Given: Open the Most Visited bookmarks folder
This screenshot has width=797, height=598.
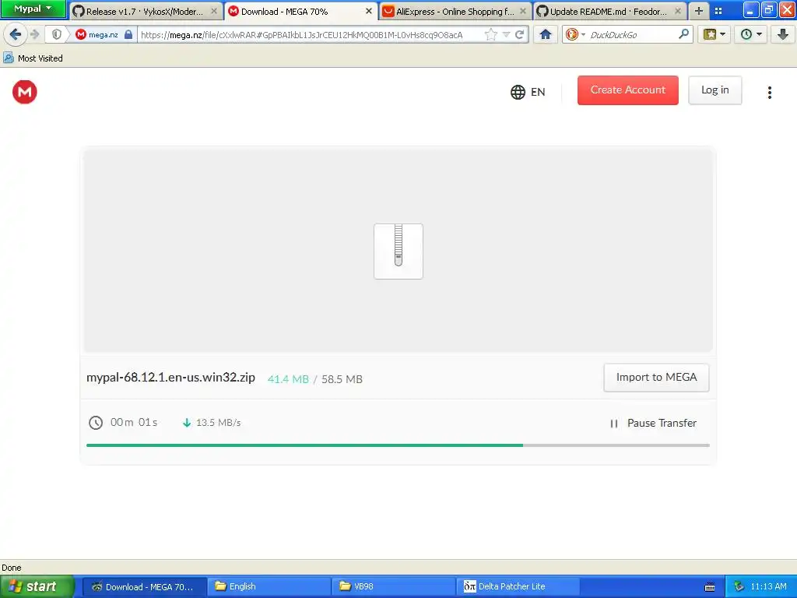Looking at the screenshot, I should 33,58.
